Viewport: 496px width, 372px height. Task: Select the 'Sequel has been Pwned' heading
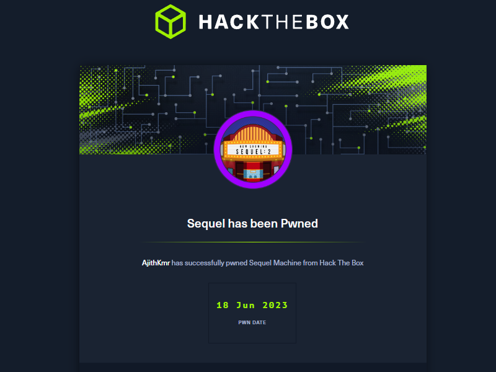[252, 224]
